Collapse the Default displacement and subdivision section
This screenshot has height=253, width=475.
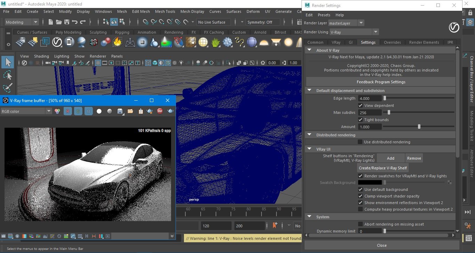(309, 91)
